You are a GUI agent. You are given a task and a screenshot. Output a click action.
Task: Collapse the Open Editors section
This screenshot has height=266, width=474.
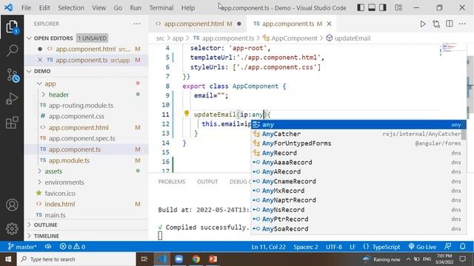pyautogui.click(x=30, y=38)
